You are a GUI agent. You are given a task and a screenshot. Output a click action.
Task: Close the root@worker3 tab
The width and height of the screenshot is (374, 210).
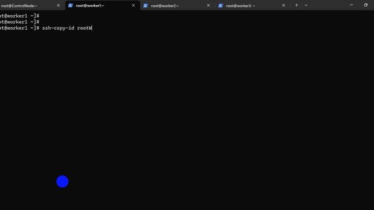pos(283,5)
